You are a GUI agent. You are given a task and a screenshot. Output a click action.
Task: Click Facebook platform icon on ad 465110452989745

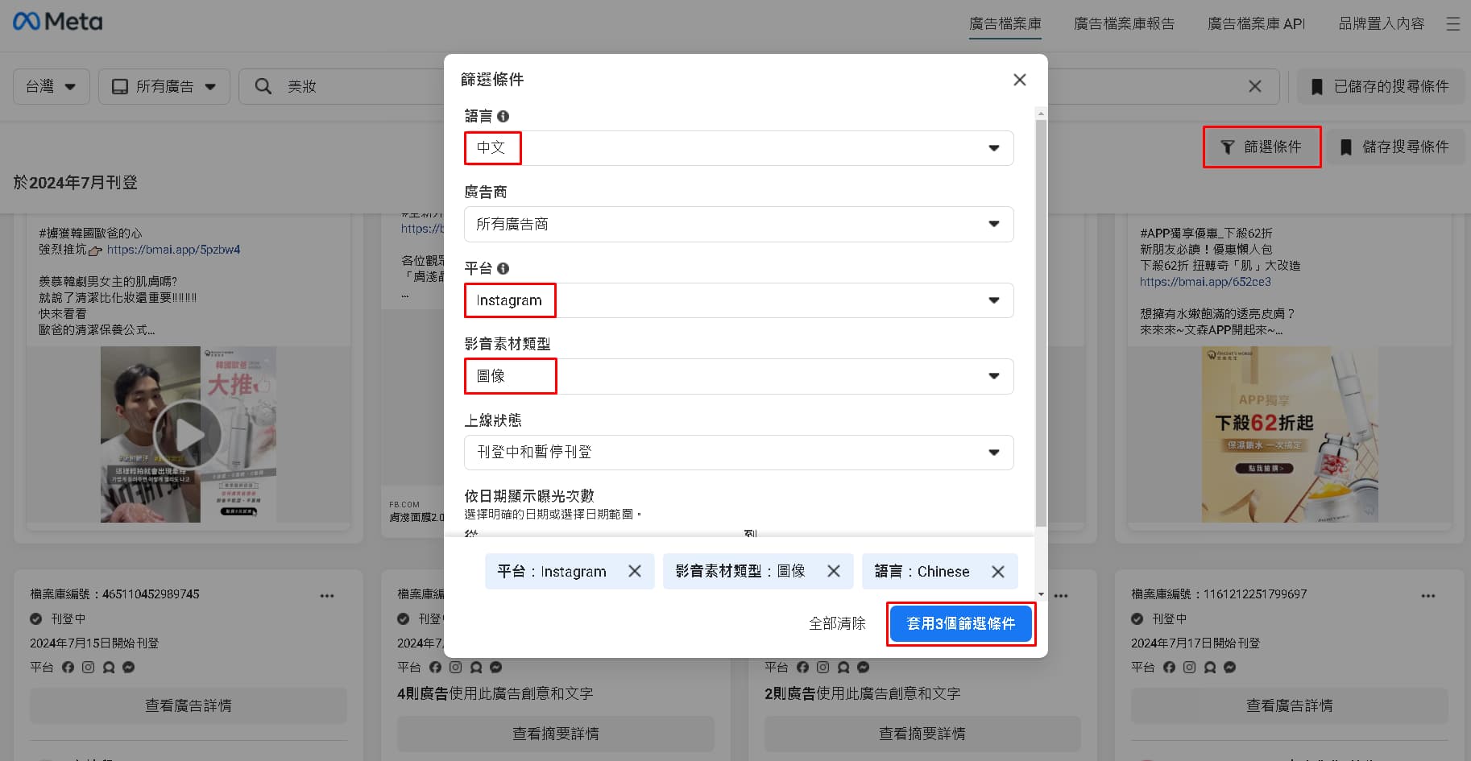68,667
